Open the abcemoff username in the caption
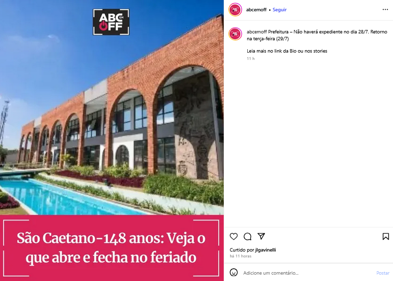Screen dimensions: 393x281 (x=257, y=32)
